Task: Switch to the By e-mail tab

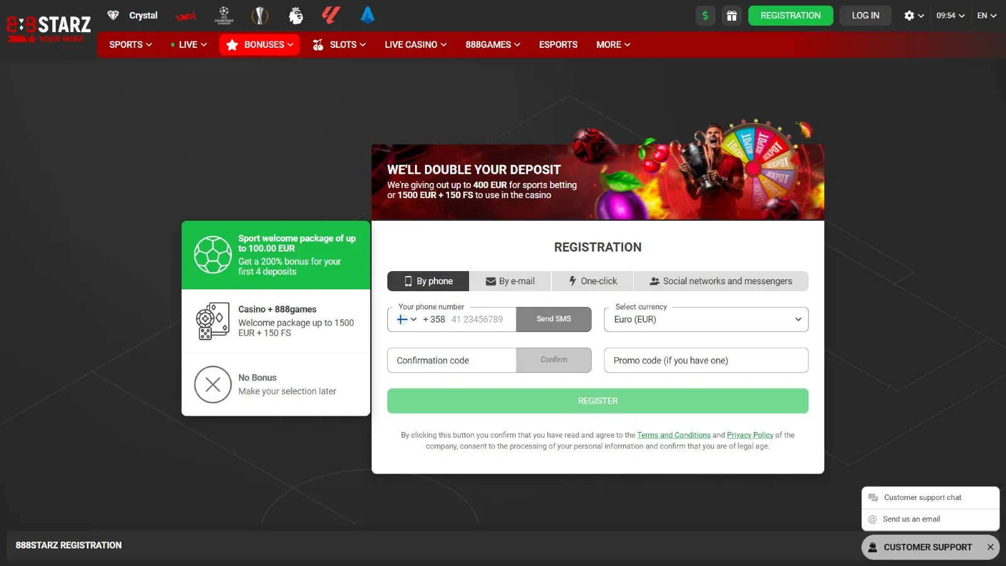Action: (x=510, y=281)
